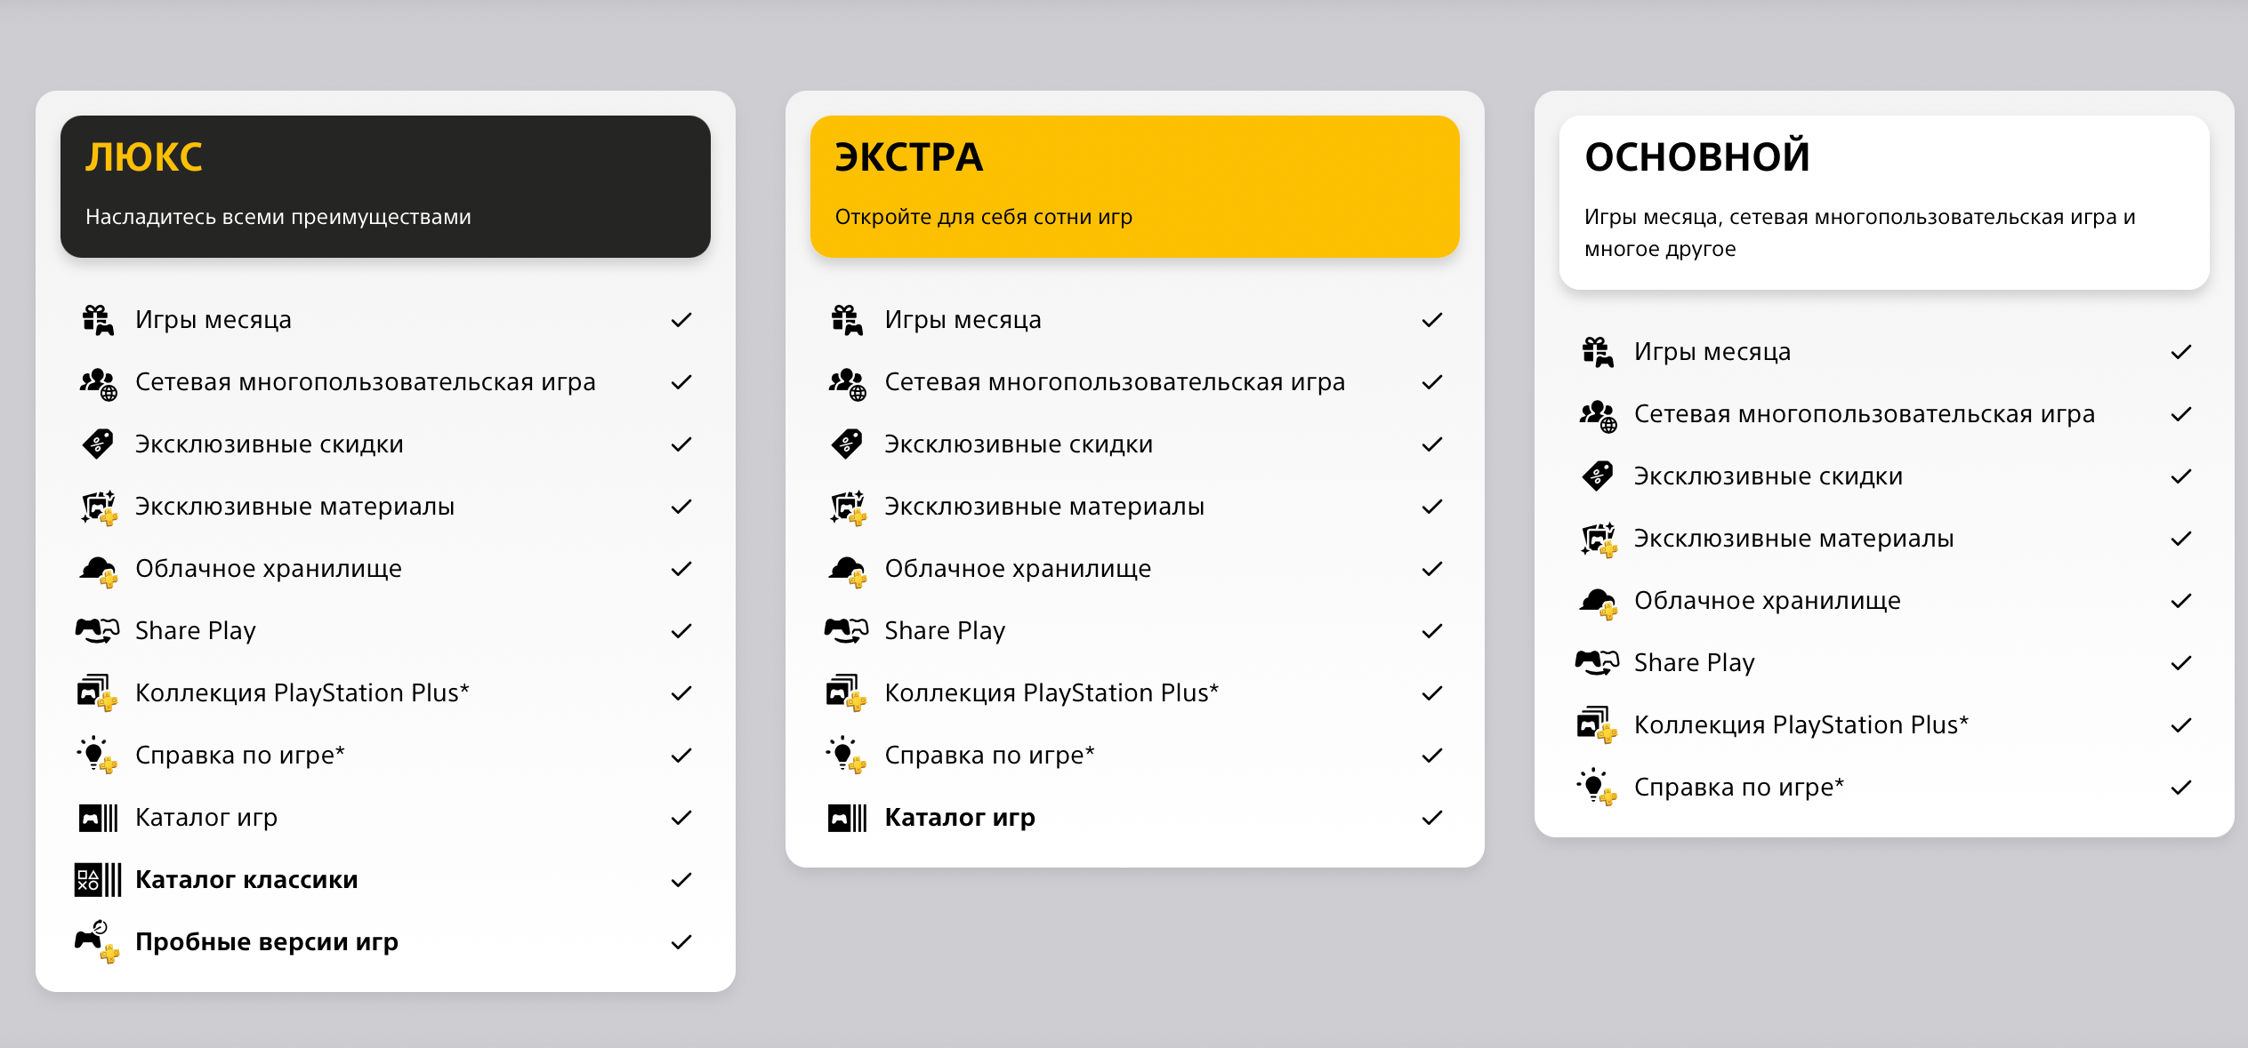Select the ОСНОВНОЙ plan header
The width and height of the screenshot is (2248, 1048).
point(1883,203)
